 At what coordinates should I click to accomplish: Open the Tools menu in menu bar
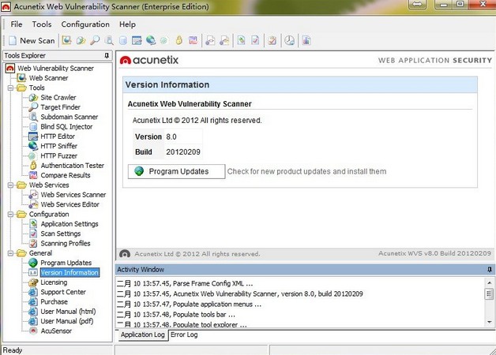42,24
